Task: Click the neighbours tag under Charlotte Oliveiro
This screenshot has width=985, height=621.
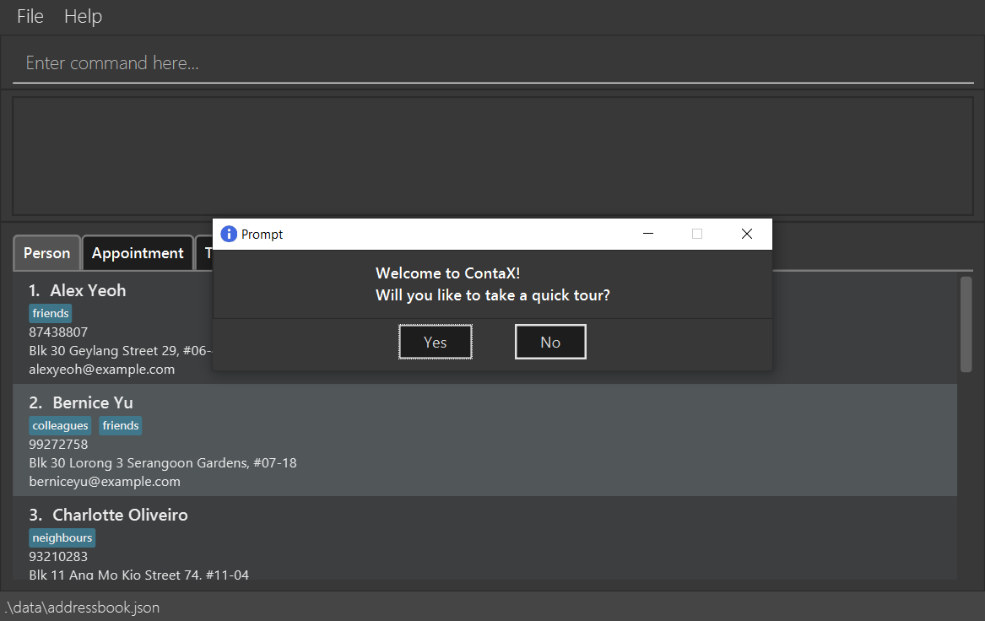Action: pyautogui.click(x=62, y=538)
